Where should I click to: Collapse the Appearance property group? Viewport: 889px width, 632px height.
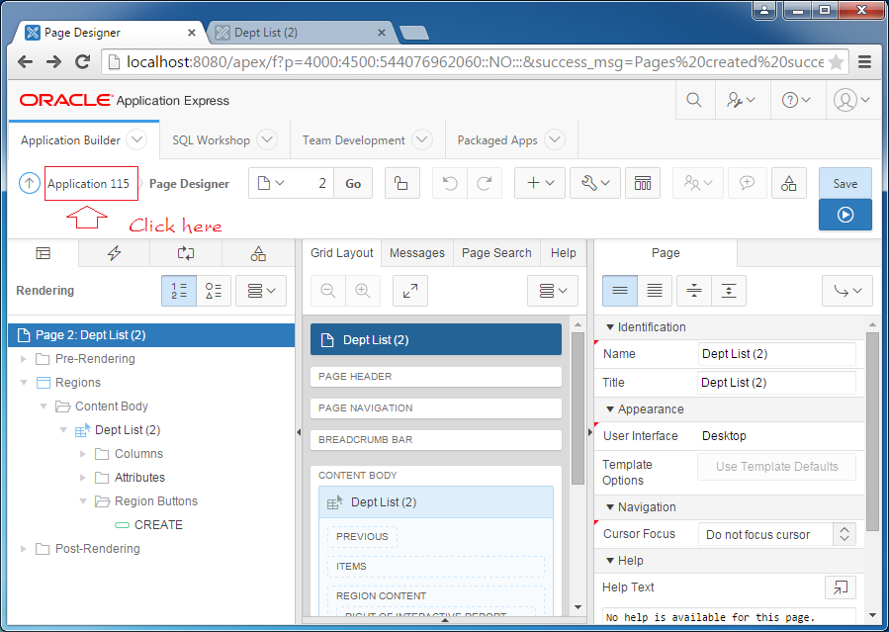click(x=610, y=409)
